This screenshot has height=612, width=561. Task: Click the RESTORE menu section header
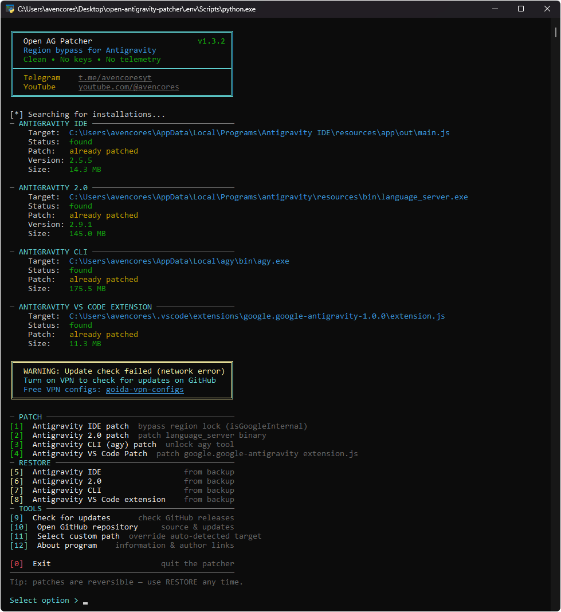pos(35,463)
